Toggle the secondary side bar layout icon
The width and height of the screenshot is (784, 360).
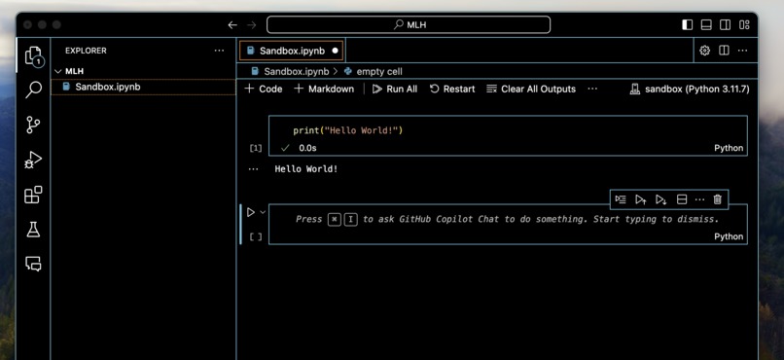[725, 25]
